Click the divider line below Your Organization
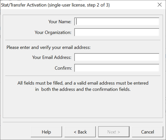 pyautogui.click(x=83, y=40)
